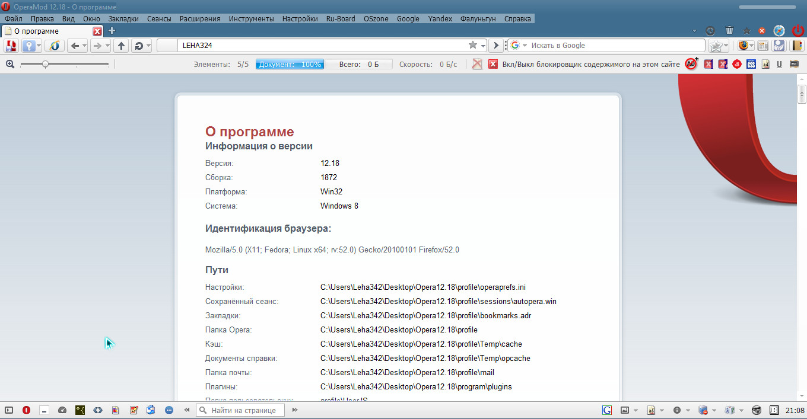Open the Инструменты menu

click(251, 18)
